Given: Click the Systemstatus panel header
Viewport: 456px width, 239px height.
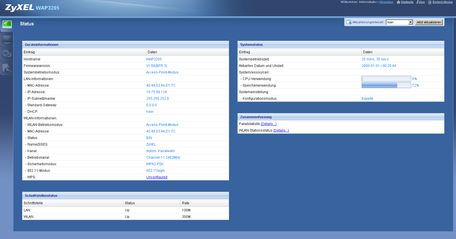Looking at the screenshot, I should pyautogui.click(x=341, y=45).
